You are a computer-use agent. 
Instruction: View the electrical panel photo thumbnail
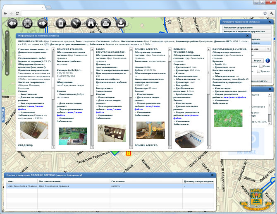click(x=112, y=133)
